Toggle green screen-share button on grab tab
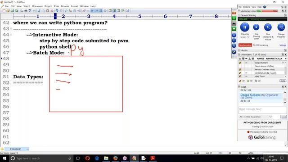The height and width of the screenshot is (162, 288). tap(234, 29)
